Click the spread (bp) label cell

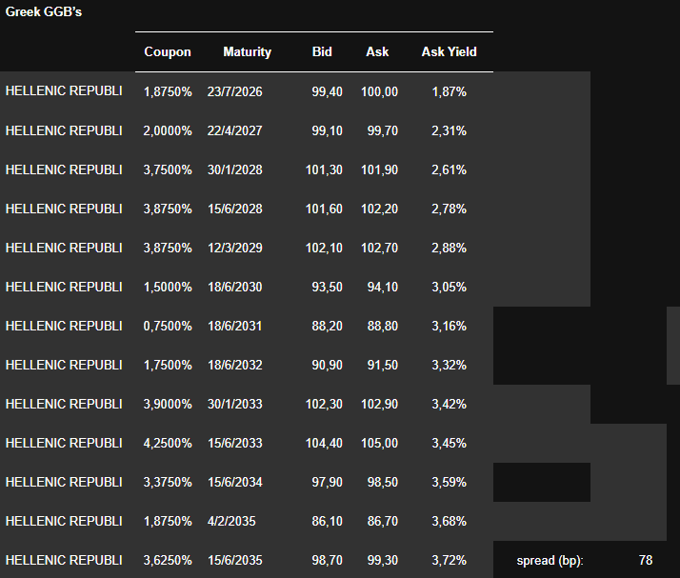550,561
